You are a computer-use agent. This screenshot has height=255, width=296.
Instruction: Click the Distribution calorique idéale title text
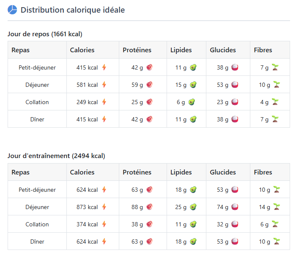(73, 10)
